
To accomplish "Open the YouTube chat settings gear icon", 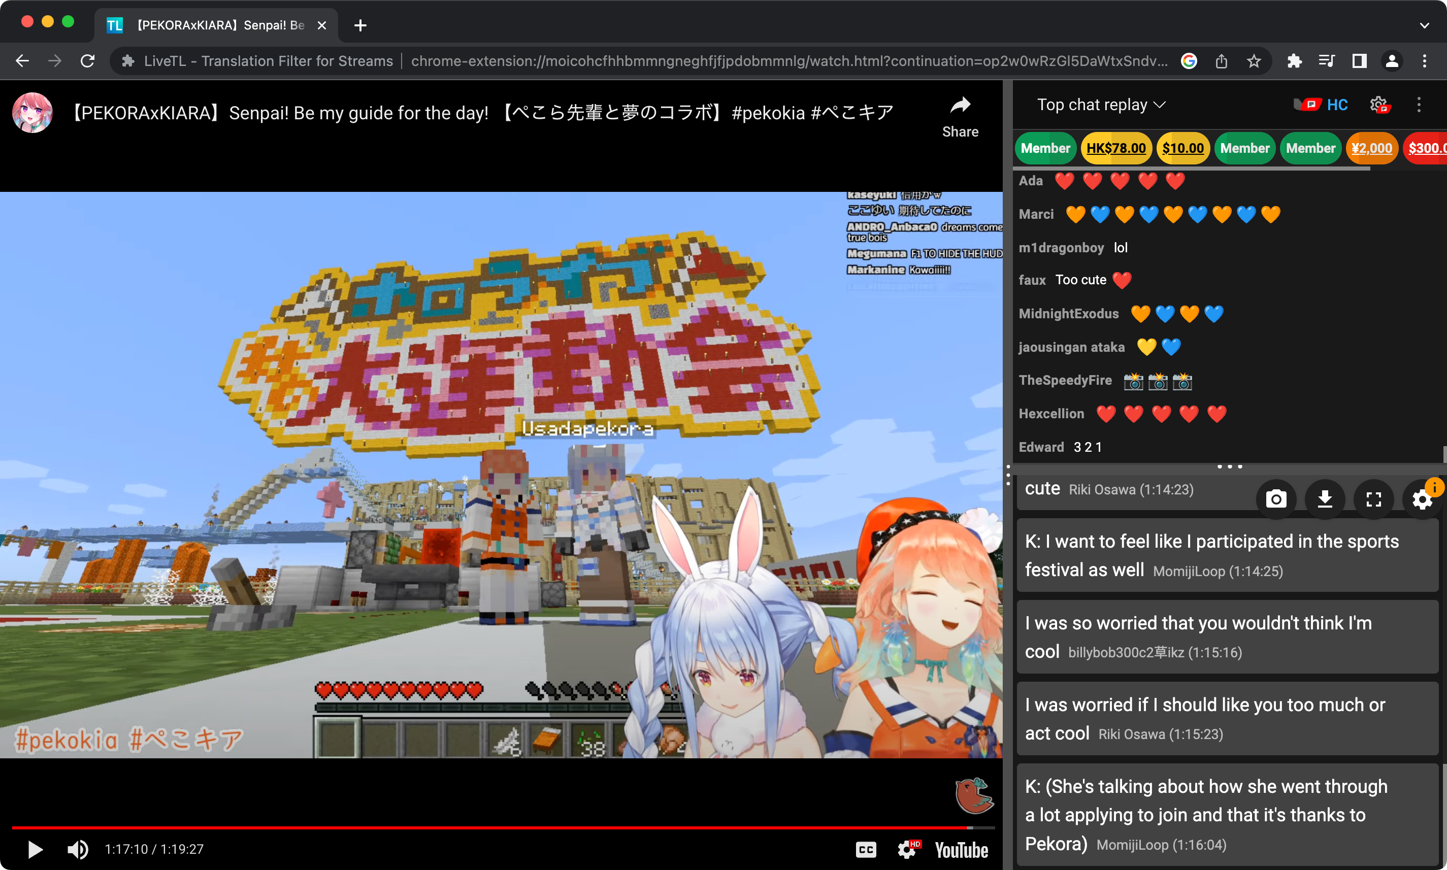I will [1379, 104].
